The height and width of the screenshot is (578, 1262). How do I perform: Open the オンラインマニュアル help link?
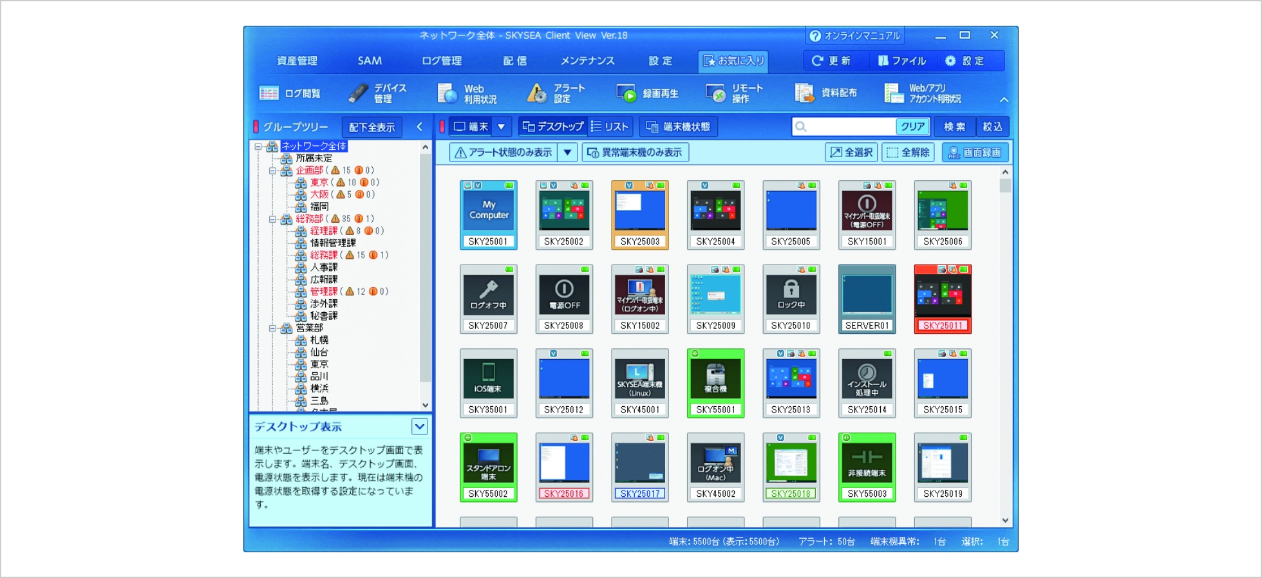pos(855,35)
